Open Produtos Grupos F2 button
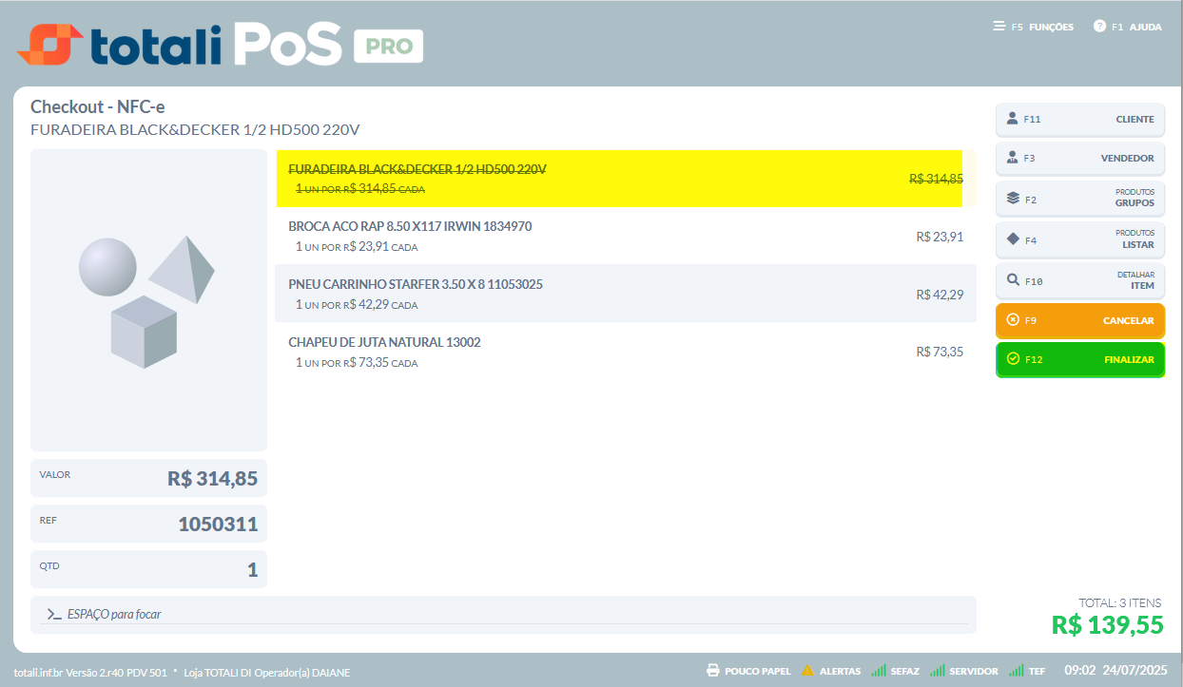Screen dimensions: 1183x687 (1080, 199)
